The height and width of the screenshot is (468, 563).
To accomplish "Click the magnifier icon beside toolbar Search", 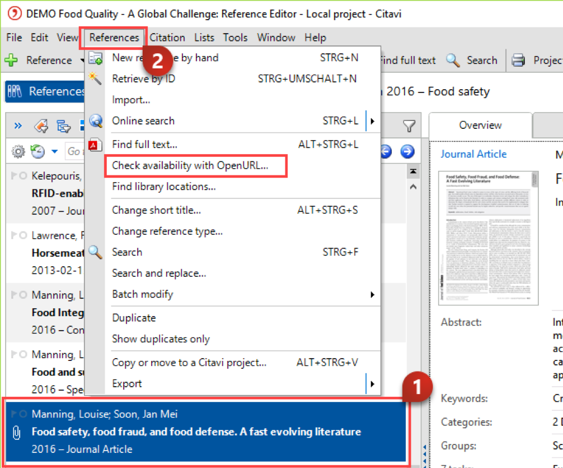I will (x=453, y=60).
